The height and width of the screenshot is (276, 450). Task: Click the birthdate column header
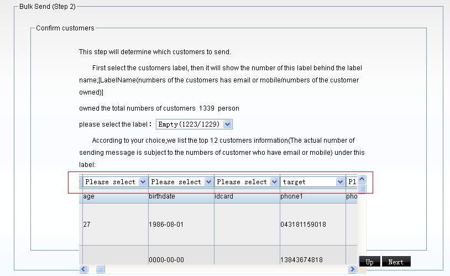tap(181, 196)
